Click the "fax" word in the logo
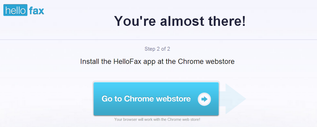 36,11
